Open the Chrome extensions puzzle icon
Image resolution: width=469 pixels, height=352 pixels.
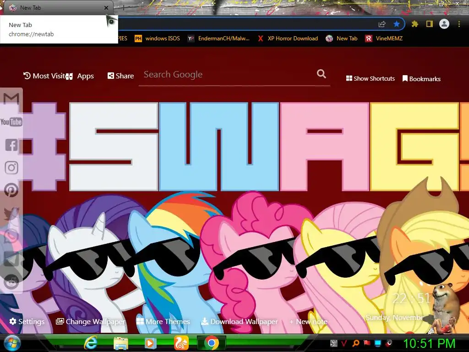(415, 24)
